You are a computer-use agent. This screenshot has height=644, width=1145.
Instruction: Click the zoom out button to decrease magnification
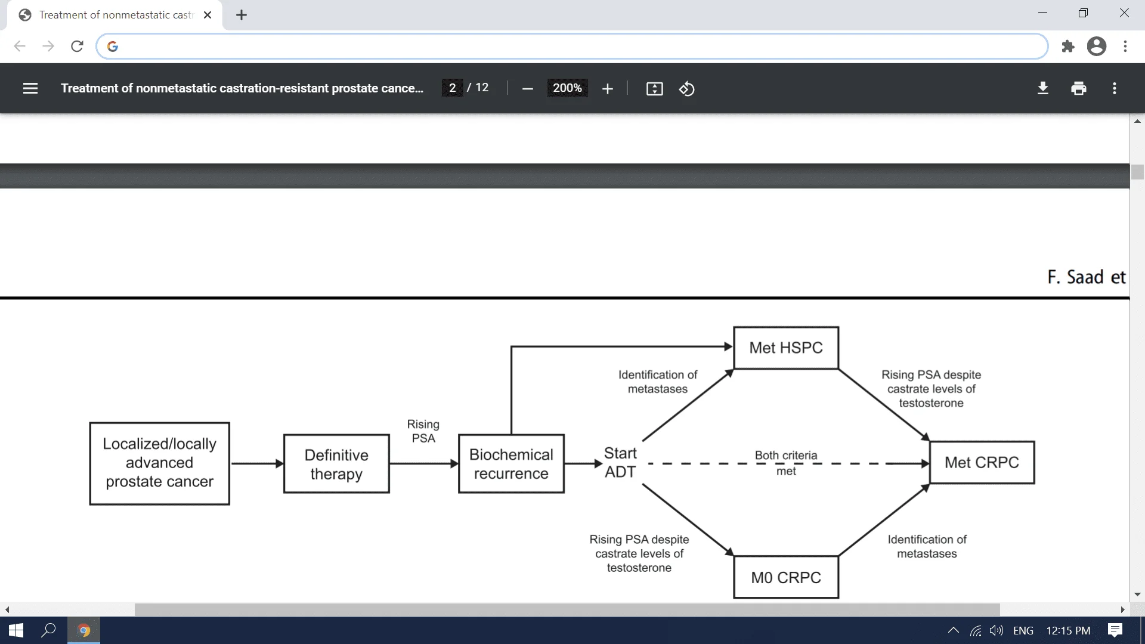click(527, 88)
